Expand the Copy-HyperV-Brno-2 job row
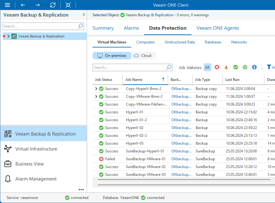The width and height of the screenshot is (275, 203). [x=97, y=88]
